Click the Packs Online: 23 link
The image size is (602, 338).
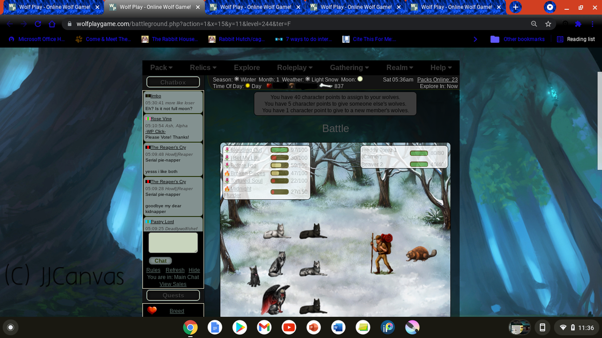click(437, 80)
